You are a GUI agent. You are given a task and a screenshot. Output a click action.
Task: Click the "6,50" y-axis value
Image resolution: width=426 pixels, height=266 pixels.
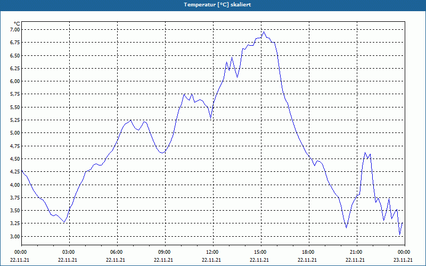coord(15,56)
